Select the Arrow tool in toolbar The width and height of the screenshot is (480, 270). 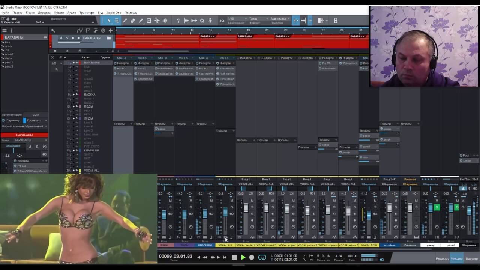[x=109, y=21]
